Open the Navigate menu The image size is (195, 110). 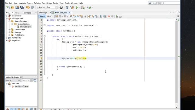click(22, 3)
